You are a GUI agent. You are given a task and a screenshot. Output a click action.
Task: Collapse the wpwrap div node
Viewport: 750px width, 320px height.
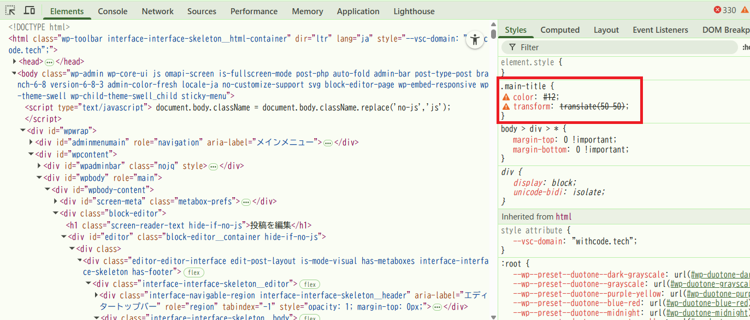pyautogui.click(x=23, y=131)
